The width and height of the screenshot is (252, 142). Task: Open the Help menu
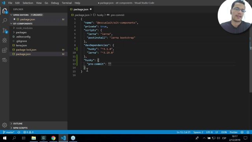(77, 3)
